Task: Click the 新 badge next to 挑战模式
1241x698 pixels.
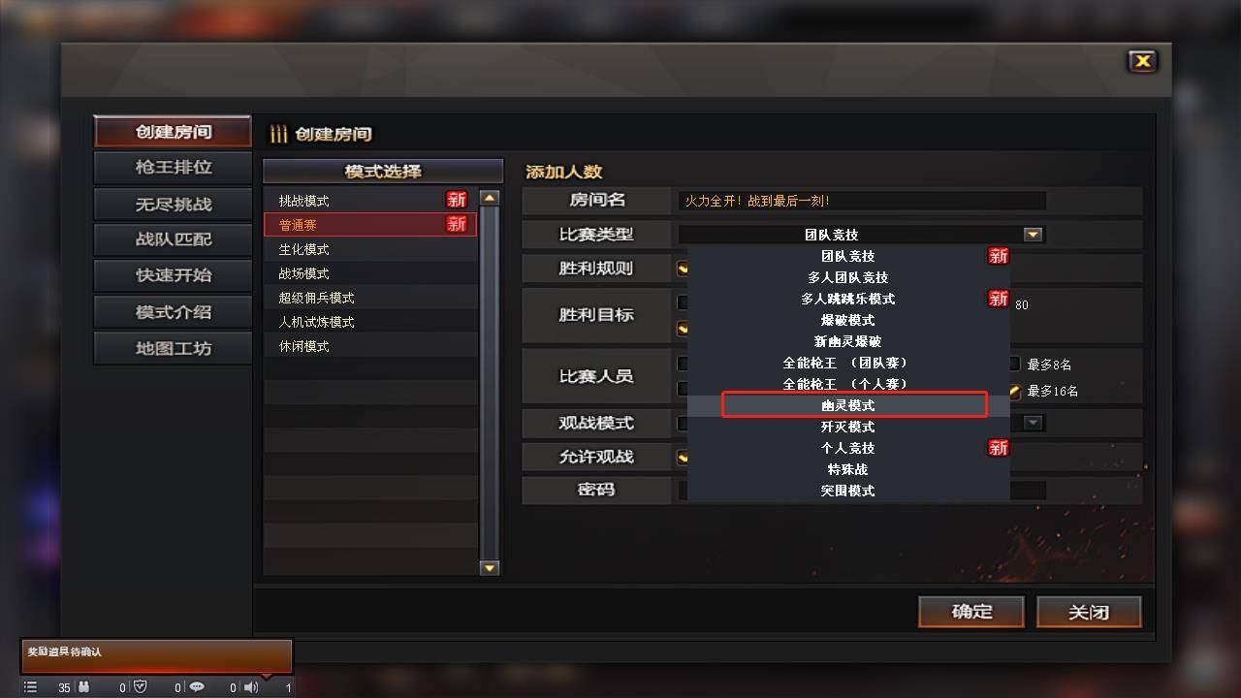Action: tap(457, 200)
